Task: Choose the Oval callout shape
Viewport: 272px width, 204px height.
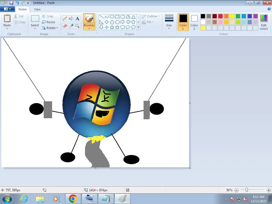Action: pyautogui.click(x=128, y=27)
